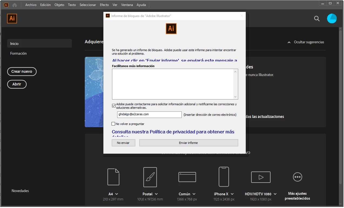Click the Abrir button
Viewport: 344px width, 208px height.
coord(17,84)
